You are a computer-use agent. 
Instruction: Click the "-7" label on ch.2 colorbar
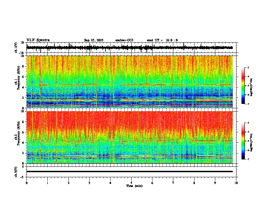coord(248,159)
